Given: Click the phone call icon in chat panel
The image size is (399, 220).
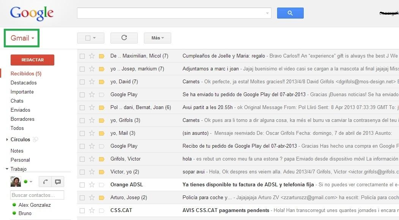Looking at the screenshot, I should pos(45,182).
